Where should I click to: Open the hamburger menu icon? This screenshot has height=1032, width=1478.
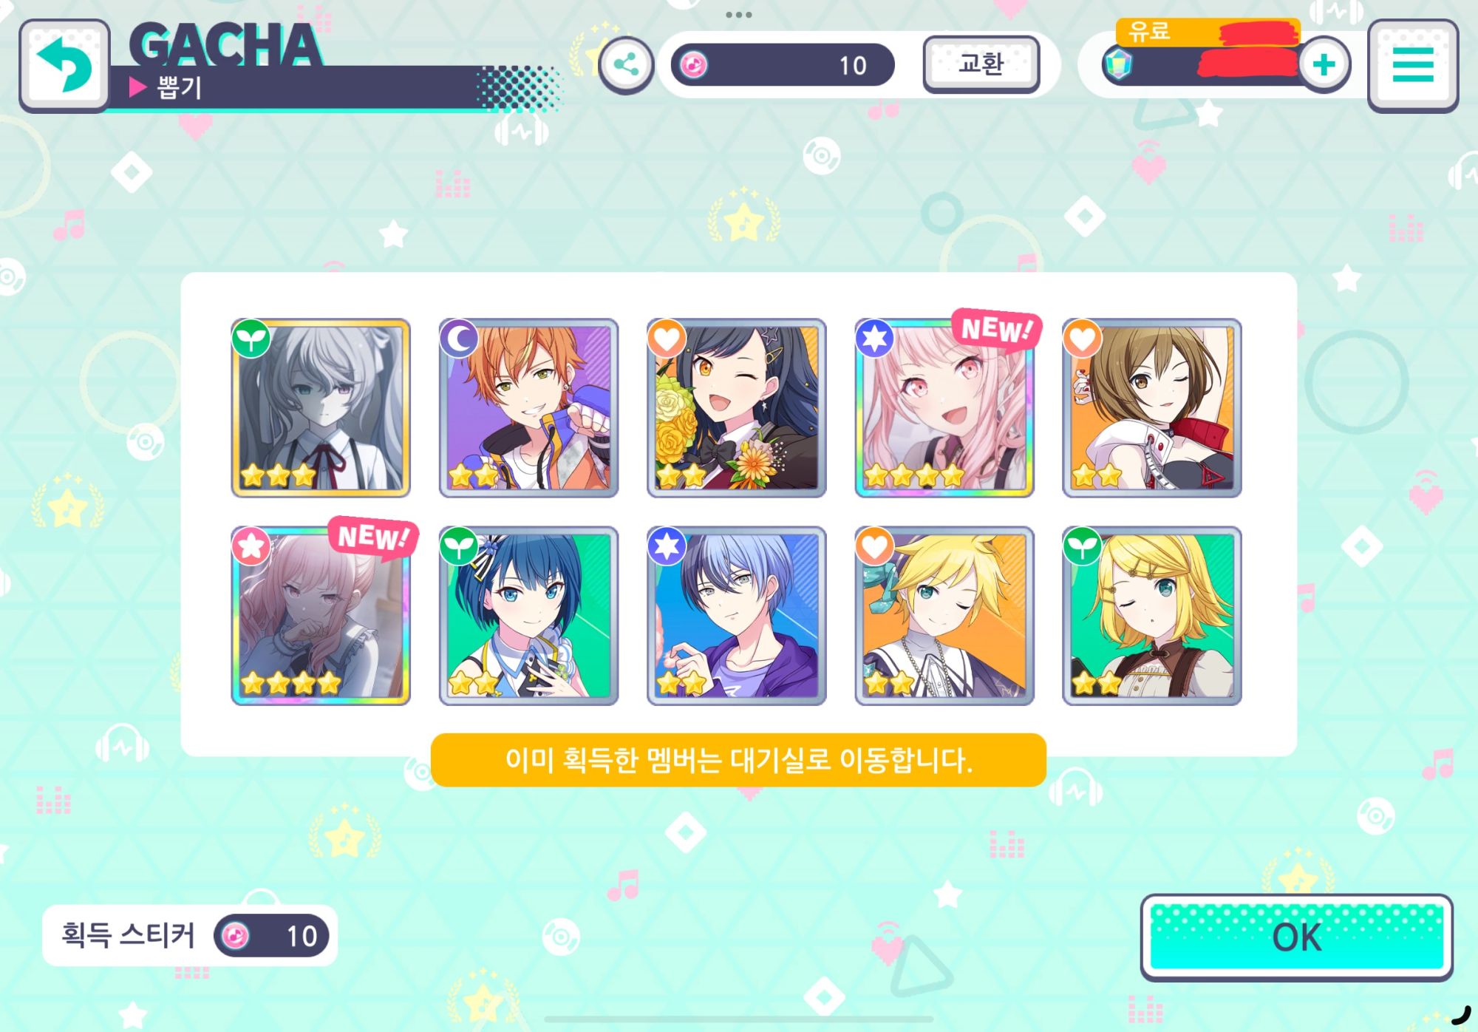click(1412, 66)
